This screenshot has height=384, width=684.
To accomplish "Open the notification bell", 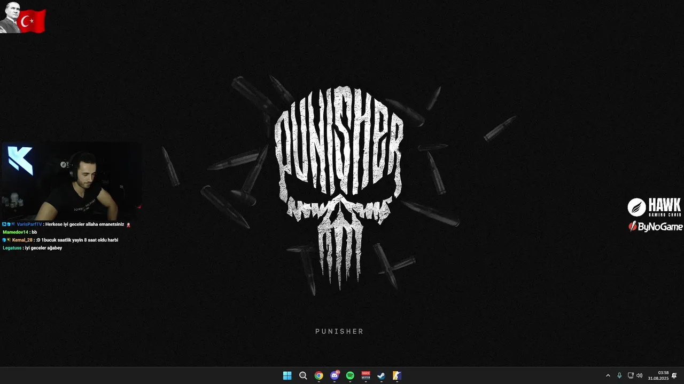I will (x=674, y=375).
